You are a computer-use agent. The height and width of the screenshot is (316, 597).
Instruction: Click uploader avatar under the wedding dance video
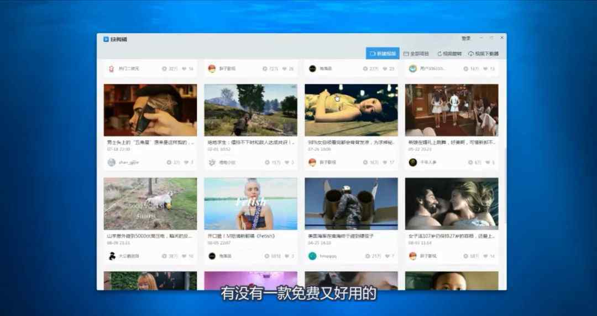tap(413, 162)
